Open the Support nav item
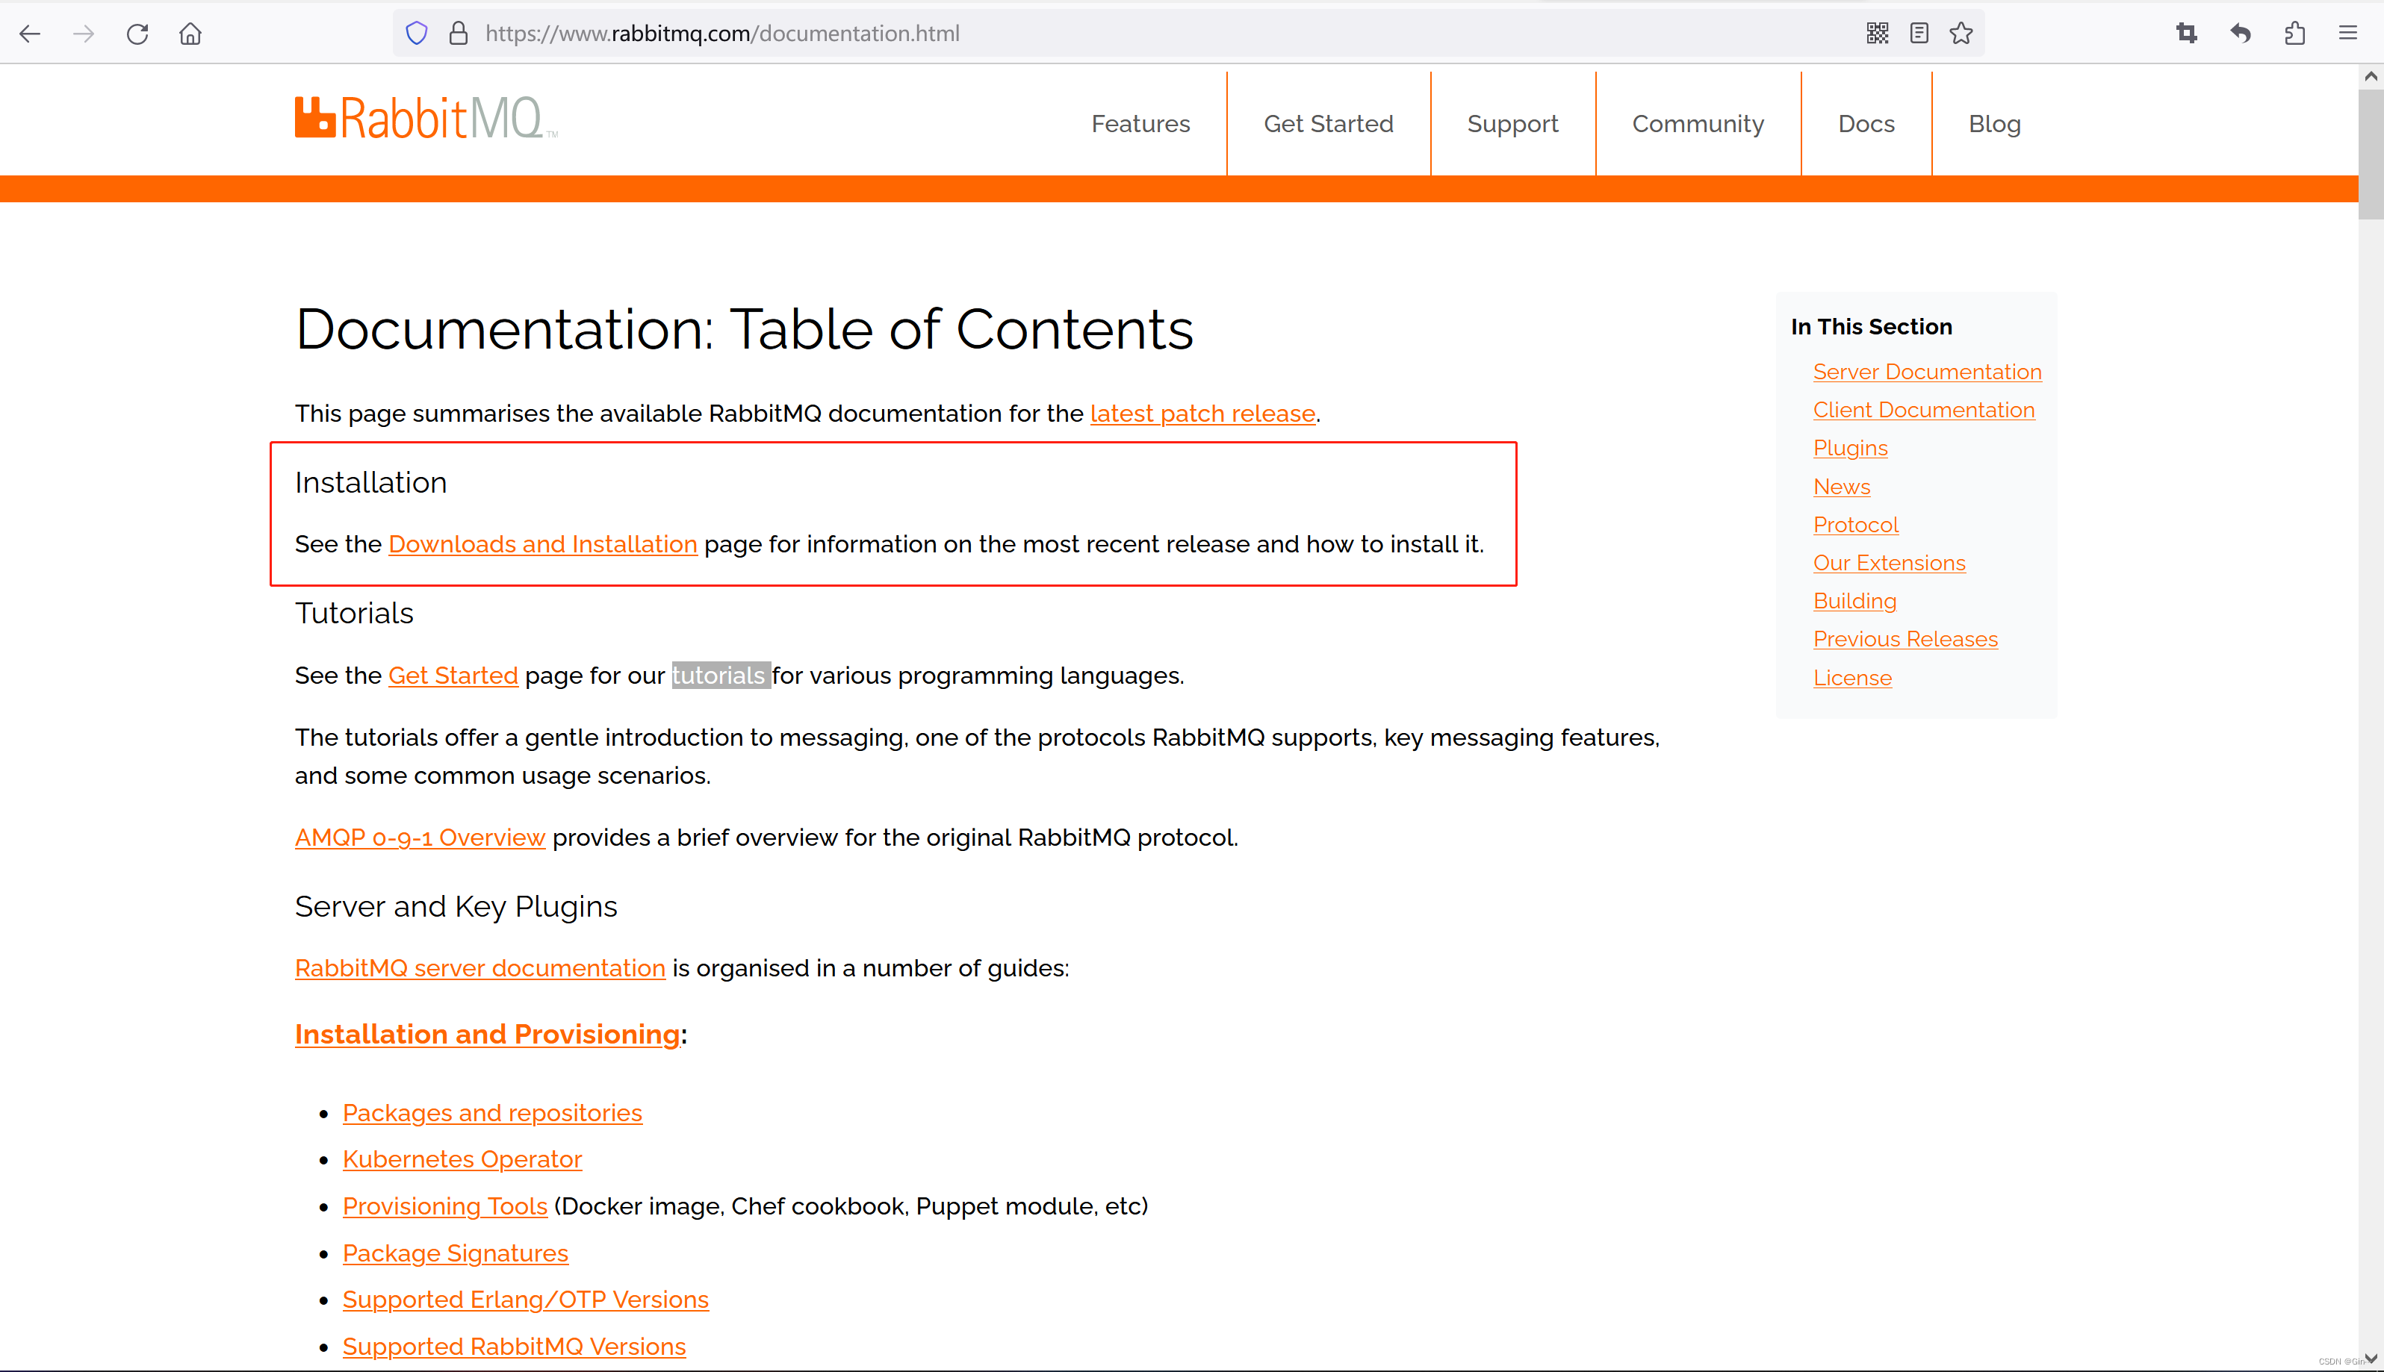2384x1372 pixels. point(1513,123)
